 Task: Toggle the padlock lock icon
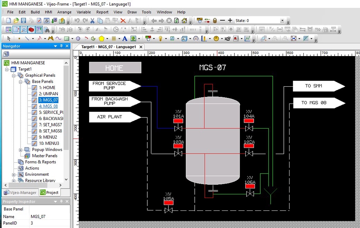pos(214,21)
